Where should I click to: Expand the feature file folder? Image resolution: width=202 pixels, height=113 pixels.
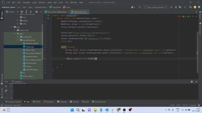tap(15, 30)
